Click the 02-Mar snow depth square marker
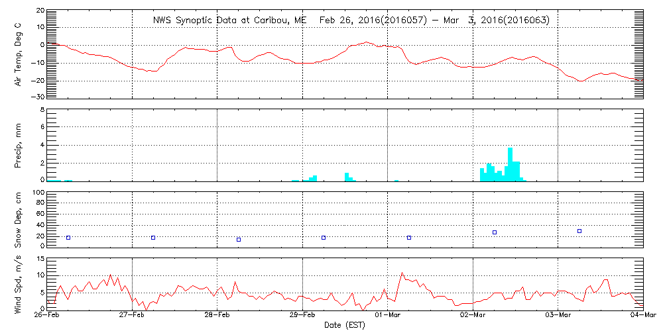The image size is (663, 331). click(x=495, y=232)
